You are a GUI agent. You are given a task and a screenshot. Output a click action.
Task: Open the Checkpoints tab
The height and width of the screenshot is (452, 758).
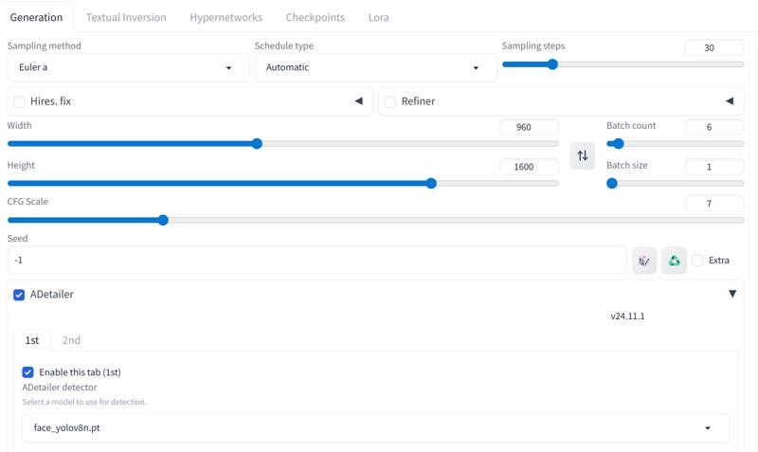click(x=316, y=17)
